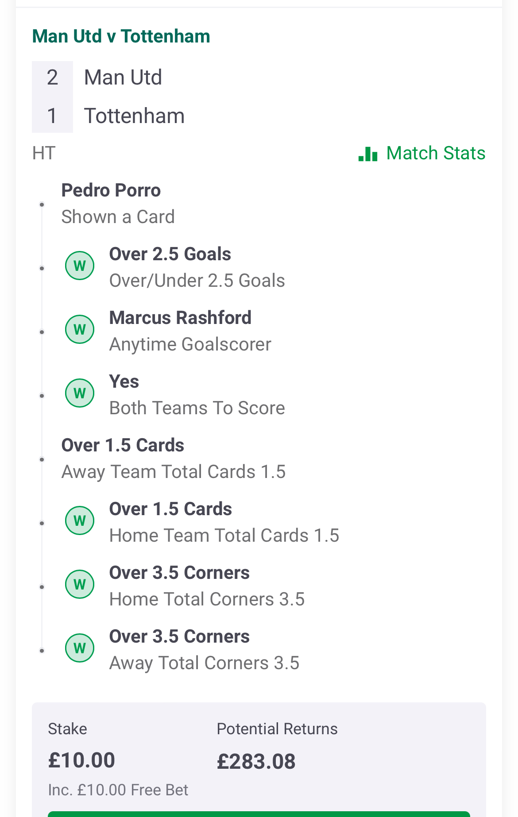Select the Away Team Total Cards 1.5 leg

click(174, 459)
